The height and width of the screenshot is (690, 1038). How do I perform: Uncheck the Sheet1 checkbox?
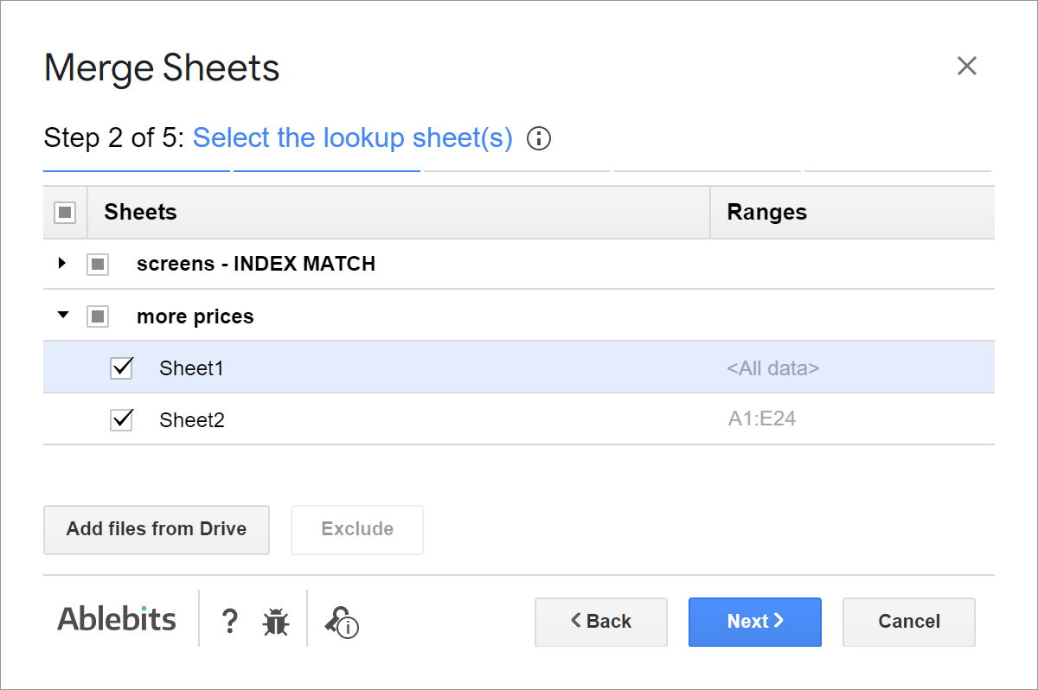[x=121, y=367]
